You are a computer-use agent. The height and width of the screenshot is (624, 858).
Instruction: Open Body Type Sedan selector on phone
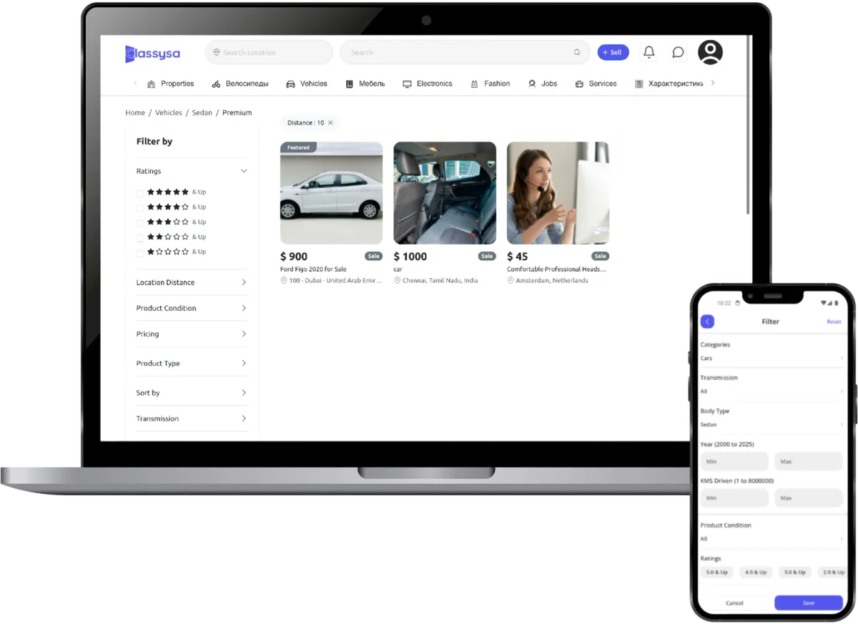771,425
